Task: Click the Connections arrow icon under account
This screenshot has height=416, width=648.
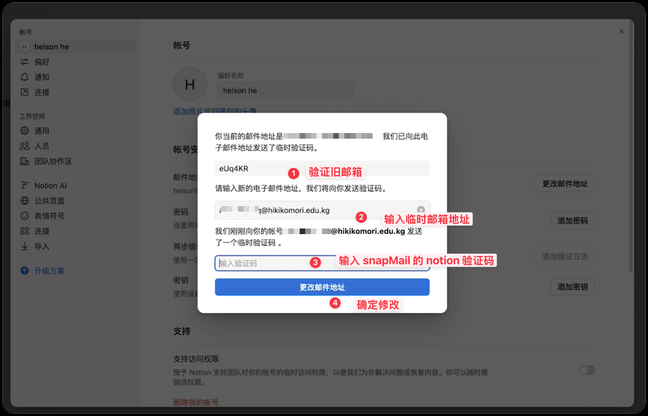Action: click(25, 92)
